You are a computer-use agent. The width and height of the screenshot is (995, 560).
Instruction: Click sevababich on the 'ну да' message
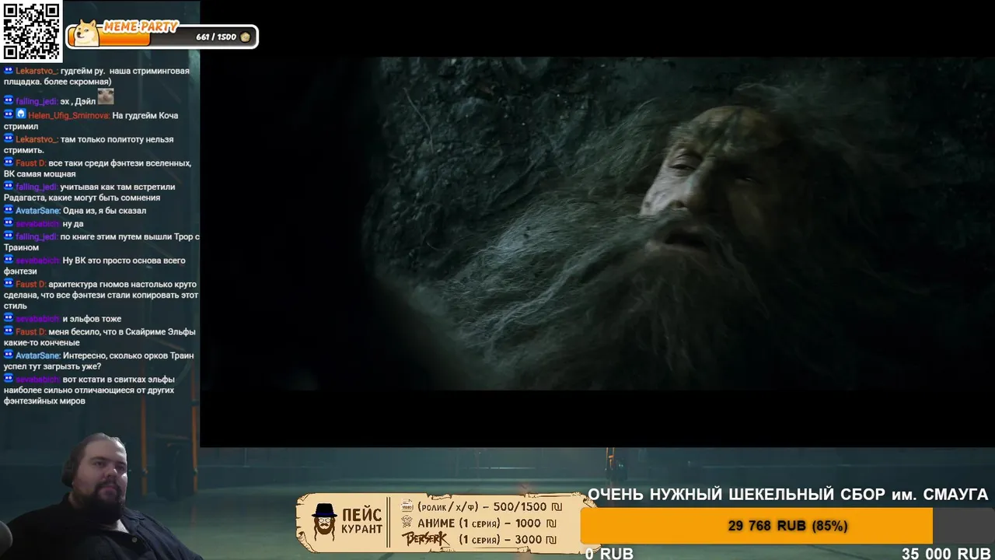point(38,224)
